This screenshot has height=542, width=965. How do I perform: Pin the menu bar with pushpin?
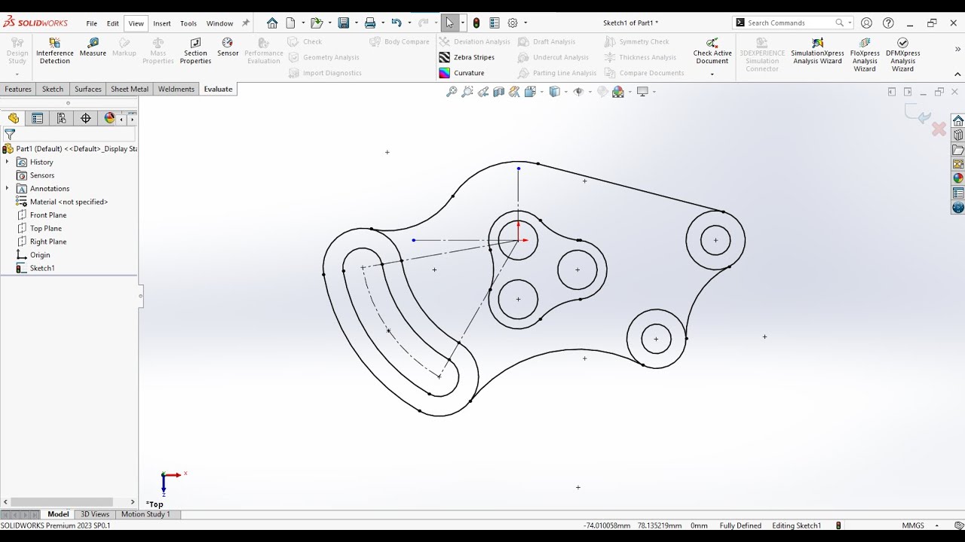point(246,23)
